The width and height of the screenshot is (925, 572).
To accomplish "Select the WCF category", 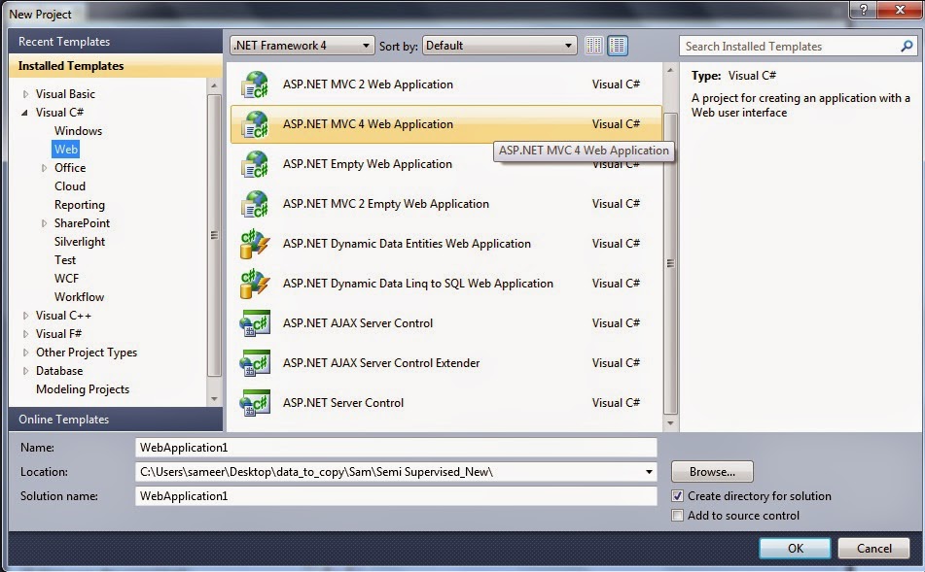I will click(66, 278).
